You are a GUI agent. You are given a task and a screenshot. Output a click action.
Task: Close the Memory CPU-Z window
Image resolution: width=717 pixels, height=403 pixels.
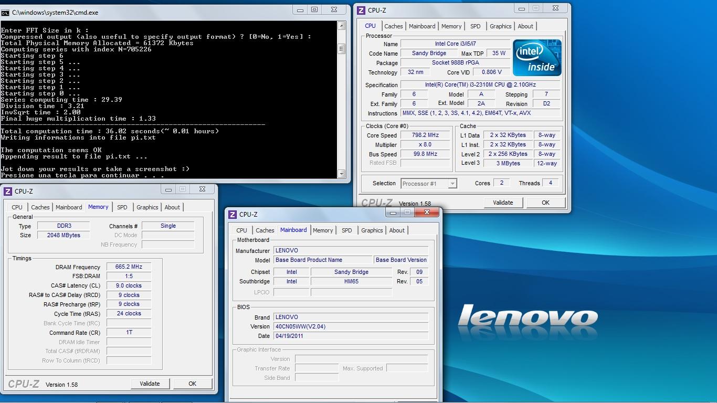(202, 189)
